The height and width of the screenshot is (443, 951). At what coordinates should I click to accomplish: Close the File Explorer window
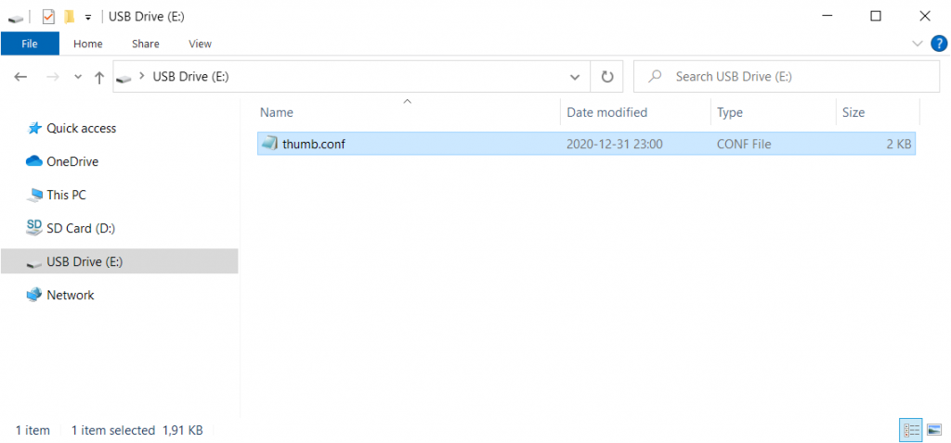point(924,17)
